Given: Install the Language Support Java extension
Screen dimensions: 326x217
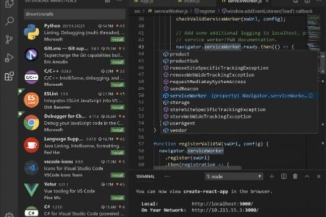Looking at the screenshot, I should pyautogui.click(x=117, y=152).
